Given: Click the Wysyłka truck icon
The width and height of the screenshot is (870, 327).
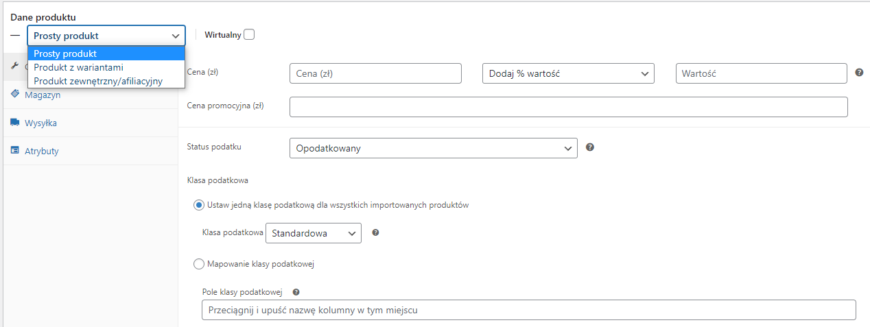Looking at the screenshot, I should coord(14,123).
